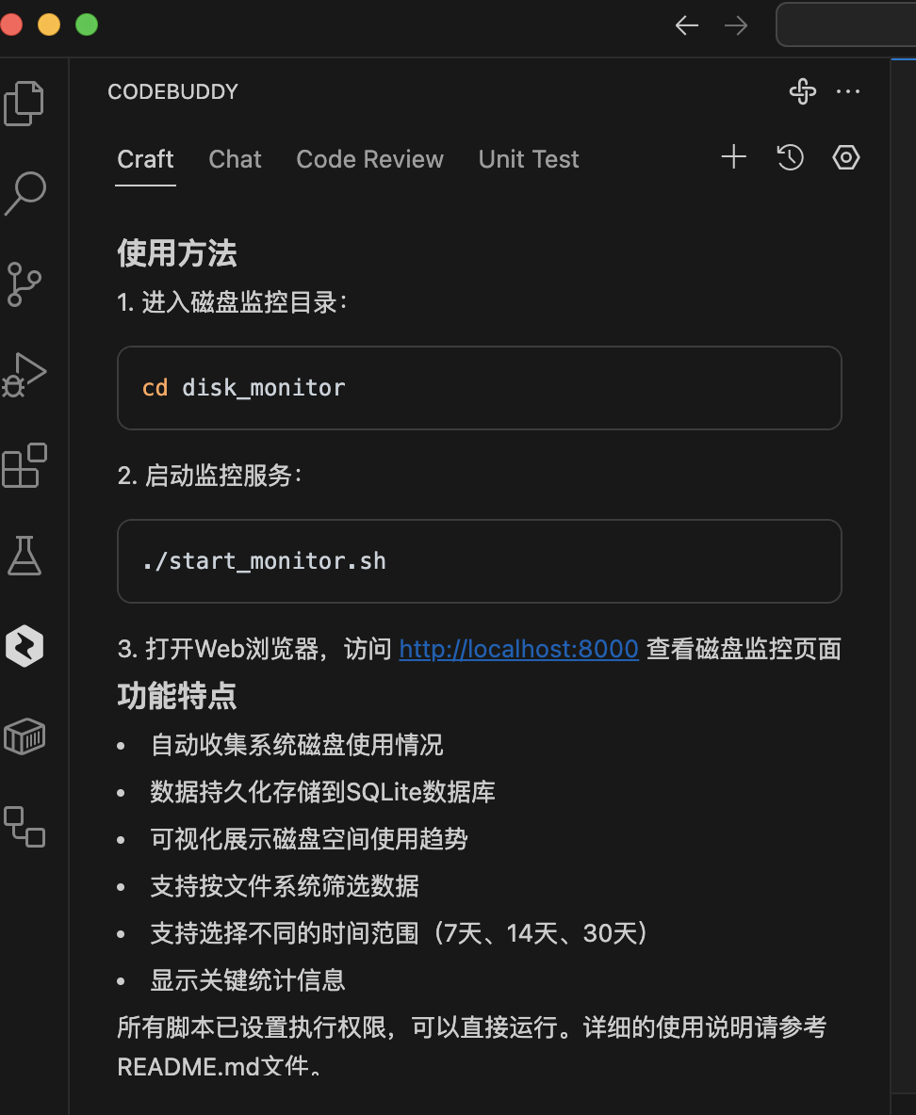Click the ./start_monitor.sh code block

(480, 561)
